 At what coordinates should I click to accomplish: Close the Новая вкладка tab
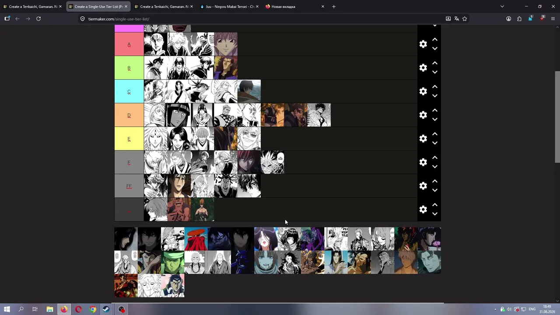323,7
